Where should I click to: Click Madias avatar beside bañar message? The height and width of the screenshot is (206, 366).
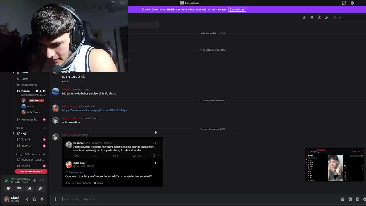tap(55, 92)
